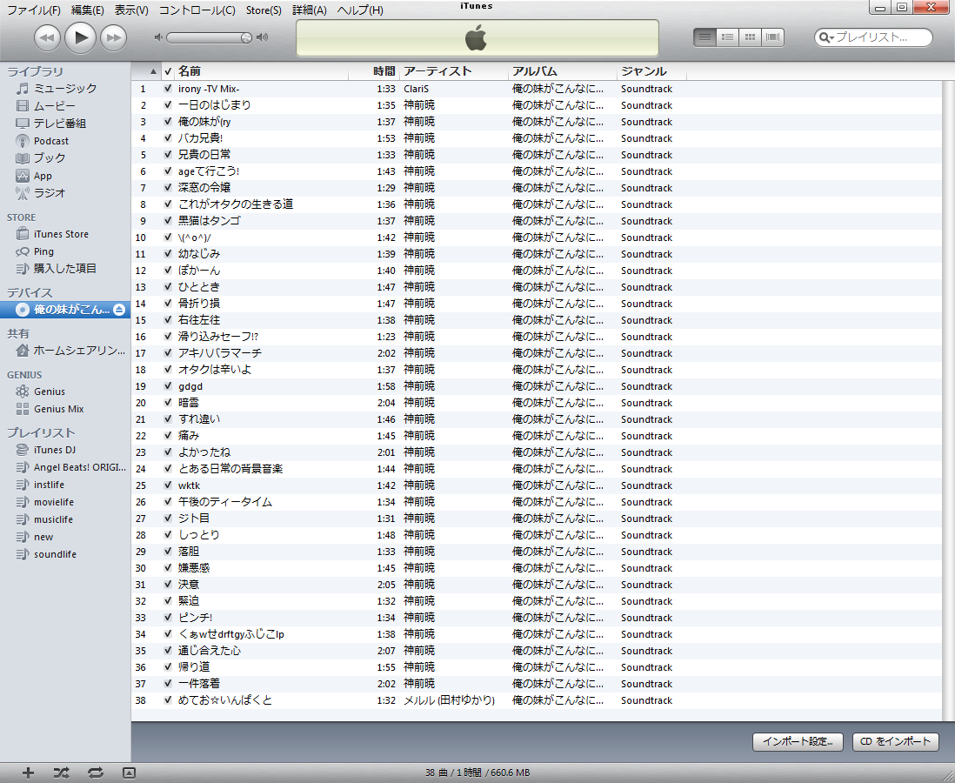This screenshot has width=955, height=783.
Task: Open 表示(V) menu
Action: (131, 10)
